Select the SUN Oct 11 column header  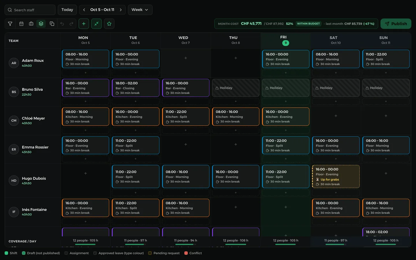386,40
